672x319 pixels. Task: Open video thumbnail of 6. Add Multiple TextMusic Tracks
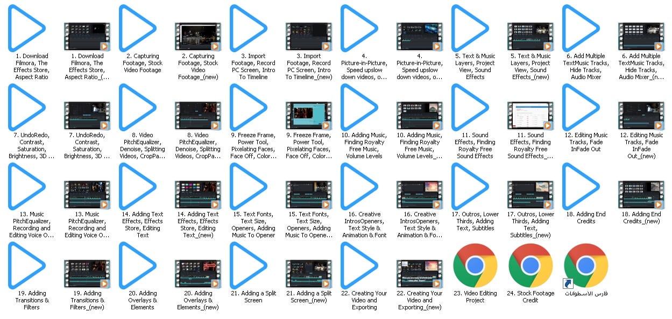tap(641, 37)
